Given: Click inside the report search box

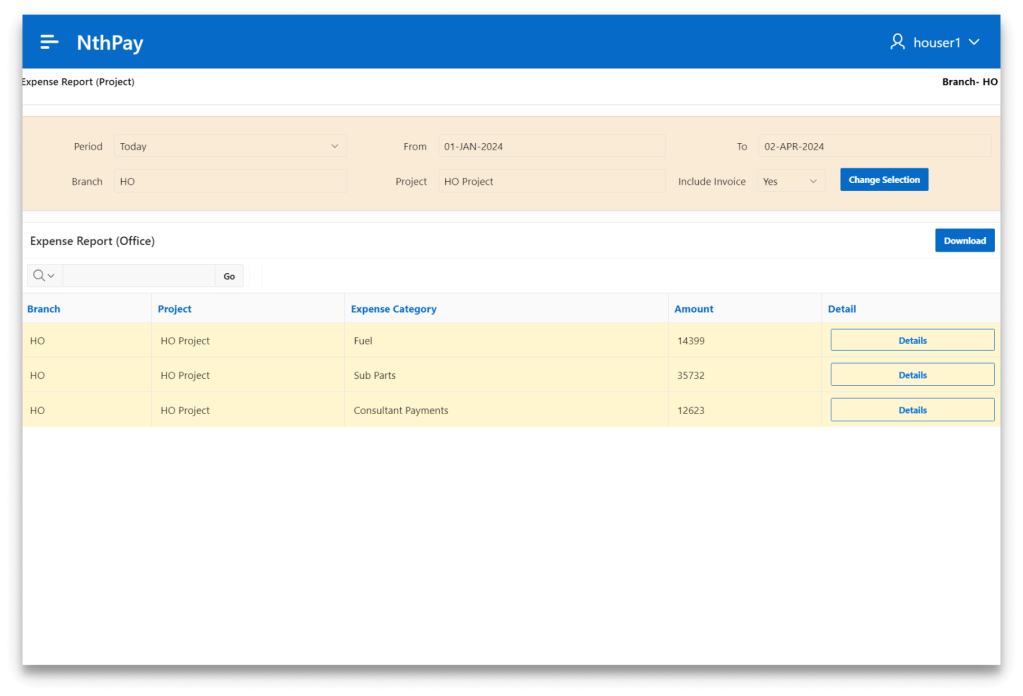Looking at the screenshot, I should 138,276.
